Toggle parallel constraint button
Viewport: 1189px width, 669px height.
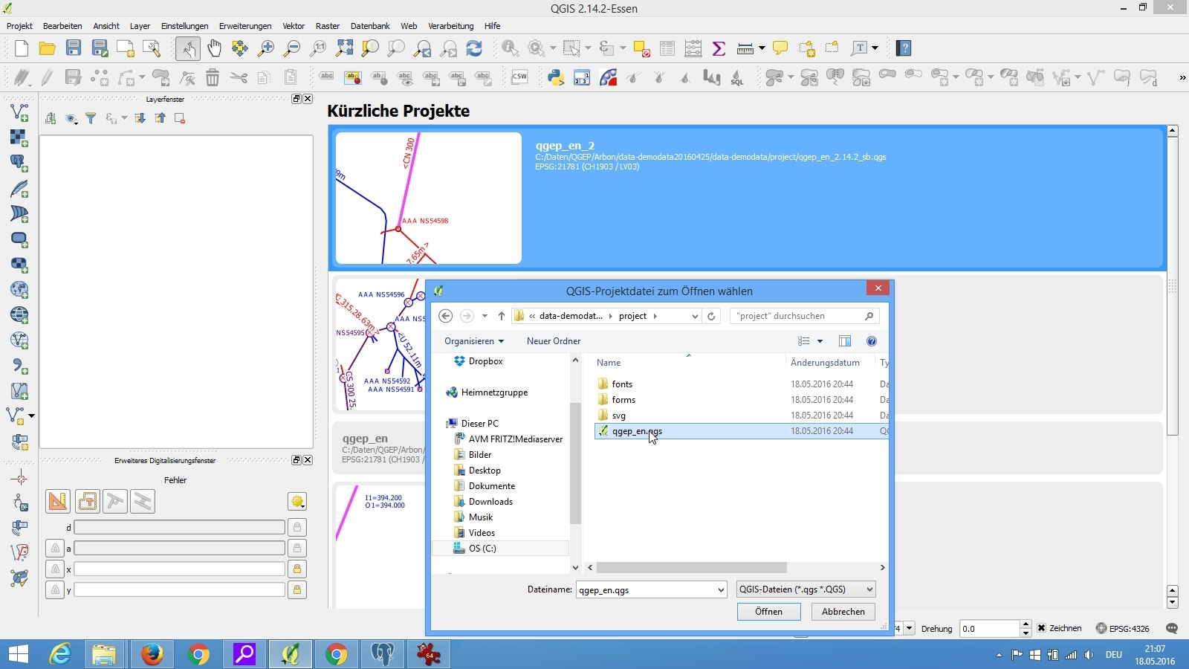click(x=143, y=502)
